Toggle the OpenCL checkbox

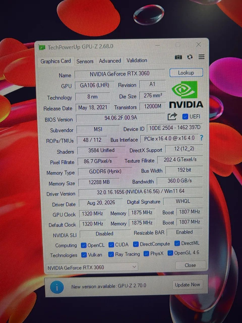pos(84,245)
